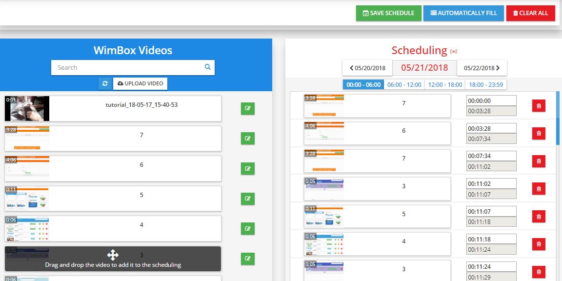Viewport: 562px width, 281px height.
Task: Select the 12:00 - 18:00 time tab
Action: [x=445, y=84]
